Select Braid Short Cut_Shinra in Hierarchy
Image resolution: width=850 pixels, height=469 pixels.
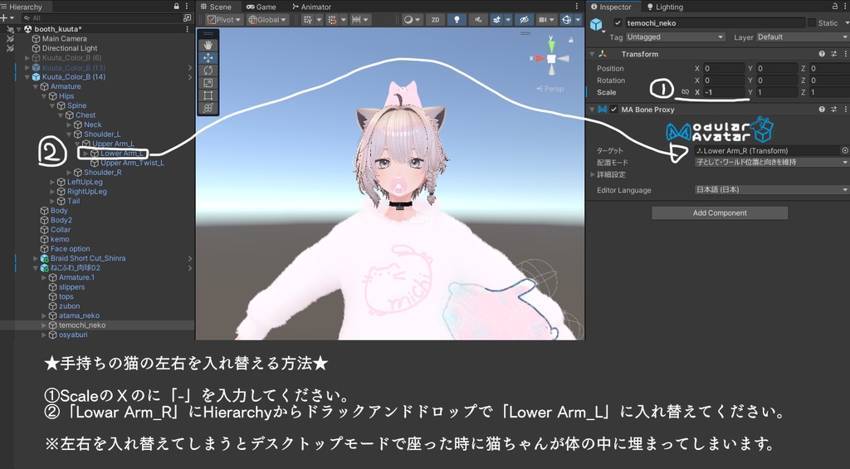click(88, 258)
